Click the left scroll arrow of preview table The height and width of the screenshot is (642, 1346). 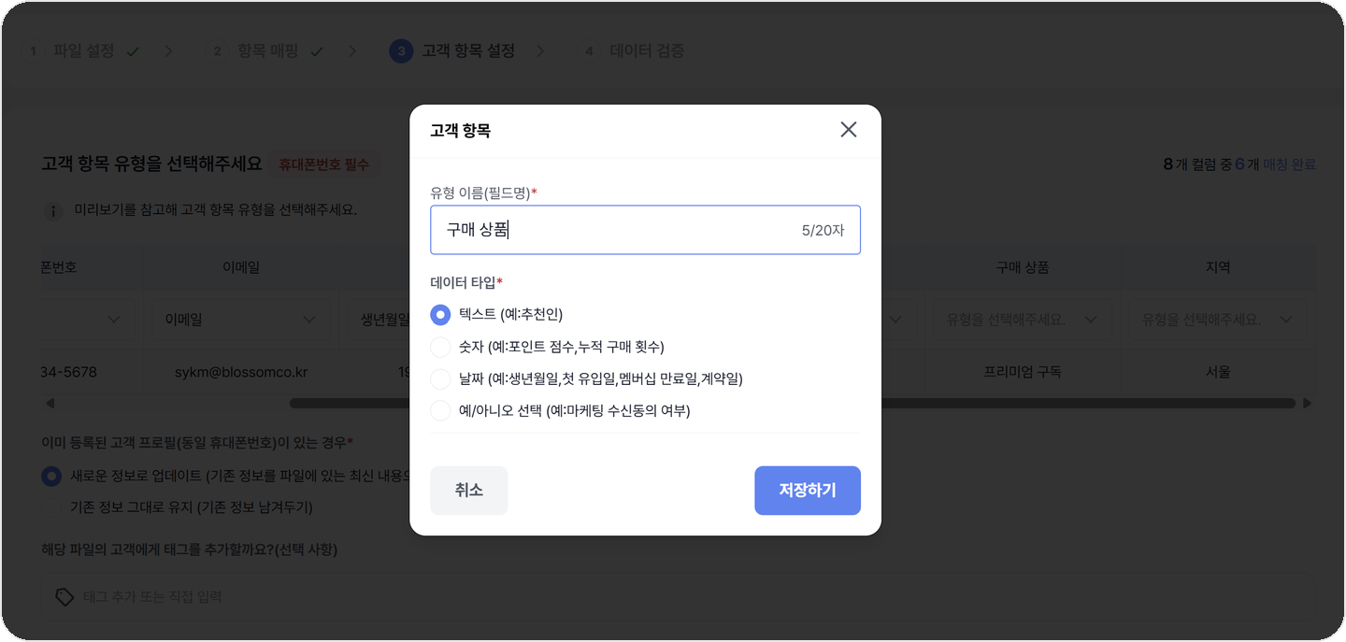click(50, 404)
